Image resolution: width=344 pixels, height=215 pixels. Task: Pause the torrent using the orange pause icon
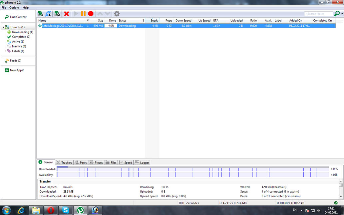(x=83, y=14)
